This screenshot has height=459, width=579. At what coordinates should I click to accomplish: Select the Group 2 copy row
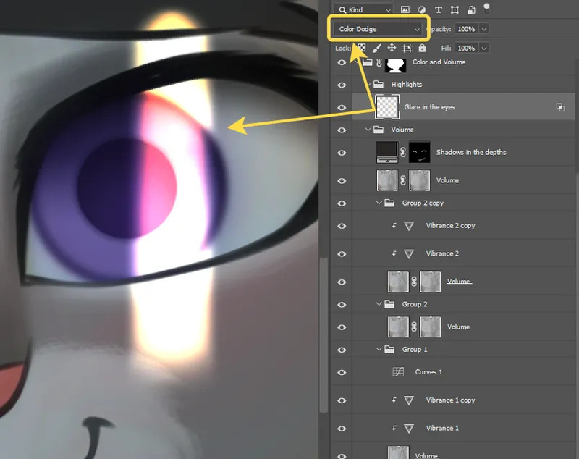pyautogui.click(x=453, y=203)
